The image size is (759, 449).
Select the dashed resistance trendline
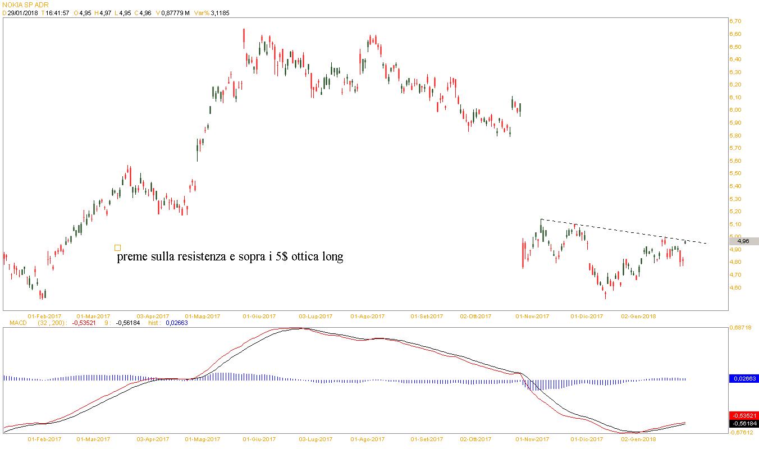618,231
